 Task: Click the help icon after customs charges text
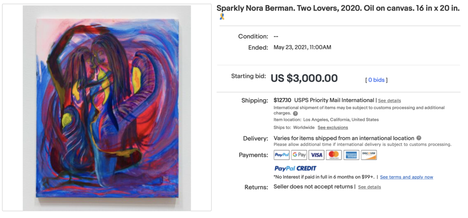pyautogui.click(x=295, y=113)
